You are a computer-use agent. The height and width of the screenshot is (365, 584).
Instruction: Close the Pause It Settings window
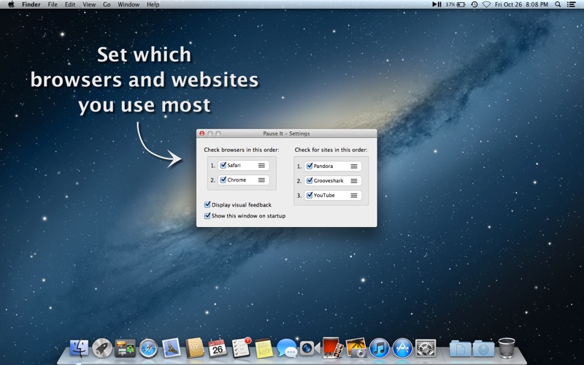pos(202,134)
